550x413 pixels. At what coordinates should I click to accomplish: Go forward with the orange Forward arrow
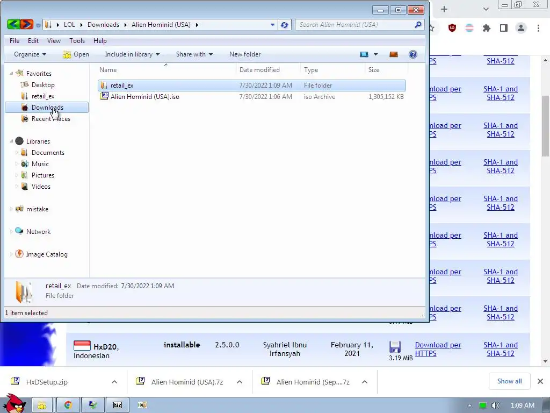pos(27,24)
